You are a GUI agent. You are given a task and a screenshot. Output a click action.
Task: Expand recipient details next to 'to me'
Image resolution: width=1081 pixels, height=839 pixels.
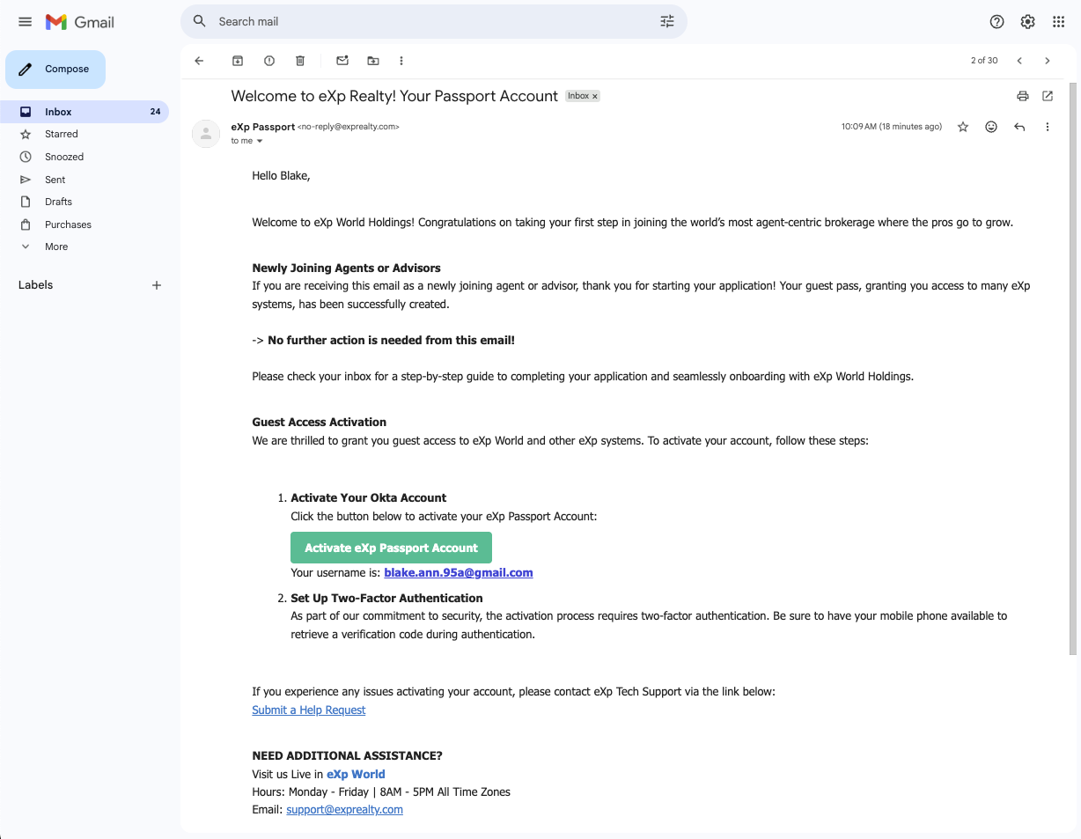[x=259, y=141]
